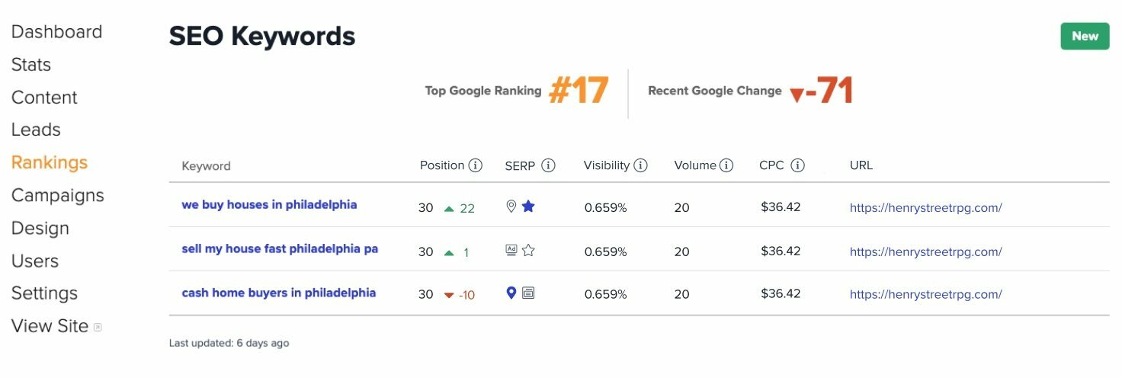Click the SERP column info icon
The width and height of the screenshot is (1122, 378).
(x=548, y=165)
